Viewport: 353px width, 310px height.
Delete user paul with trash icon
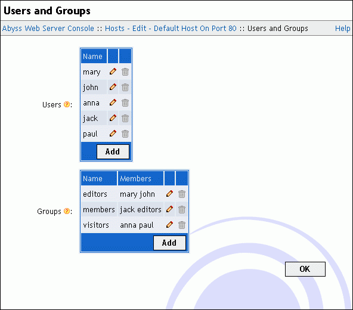click(125, 134)
